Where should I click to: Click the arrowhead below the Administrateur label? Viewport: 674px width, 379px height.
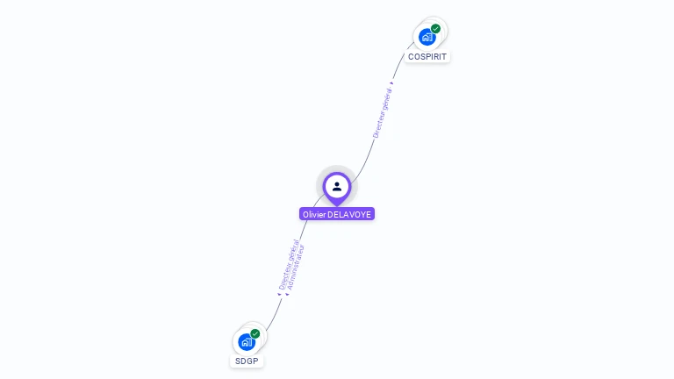coord(287,295)
